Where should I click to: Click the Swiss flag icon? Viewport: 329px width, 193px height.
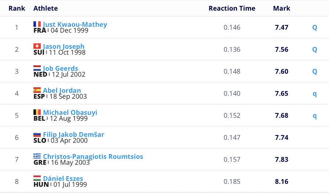(37, 46)
